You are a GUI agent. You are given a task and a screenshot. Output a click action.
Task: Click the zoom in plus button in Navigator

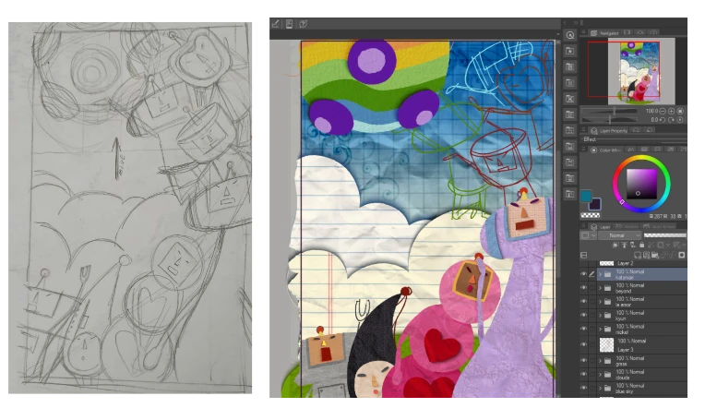pos(671,111)
